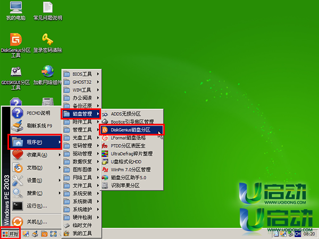Click the 开始 start button
The width and height of the screenshot is (319, 239).
(x=10, y=234)
